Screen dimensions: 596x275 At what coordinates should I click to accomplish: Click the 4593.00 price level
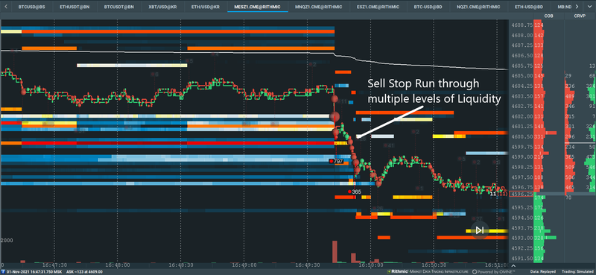[x=522, y=238]
